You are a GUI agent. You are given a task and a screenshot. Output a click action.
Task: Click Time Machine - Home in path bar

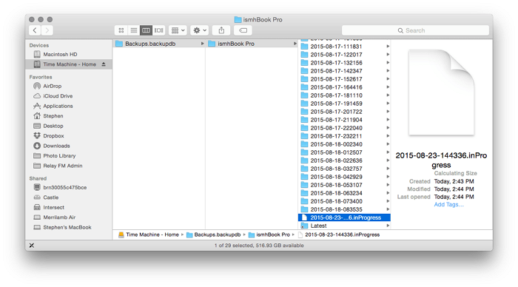point(149,234)
